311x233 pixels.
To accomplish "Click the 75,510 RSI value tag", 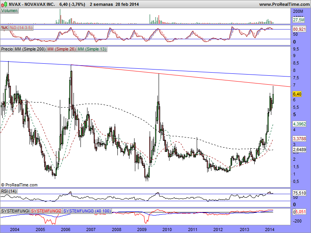I will [x=299, y=193].
